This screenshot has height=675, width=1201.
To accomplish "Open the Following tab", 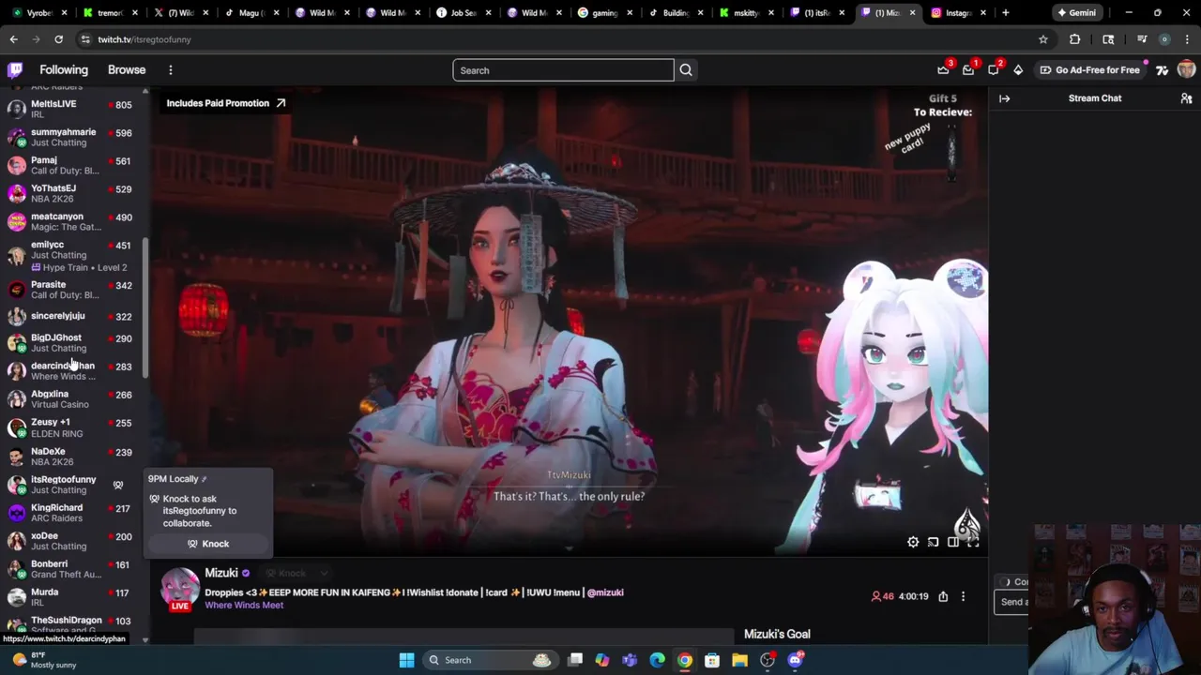I will tap(64, 70).
